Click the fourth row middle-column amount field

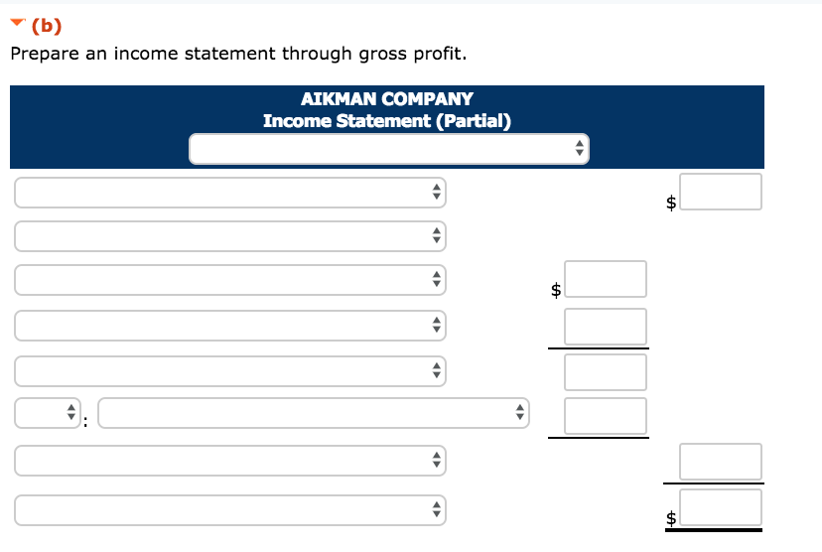point(606,327)
